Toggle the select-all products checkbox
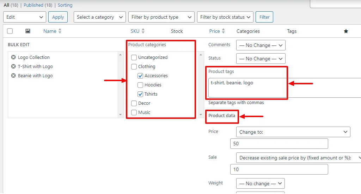 [x=10, y=31]
